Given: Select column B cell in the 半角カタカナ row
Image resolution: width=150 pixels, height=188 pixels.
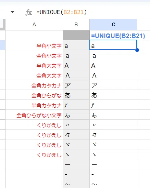Looking at the screenshot, I should click(x=76, y=105).
